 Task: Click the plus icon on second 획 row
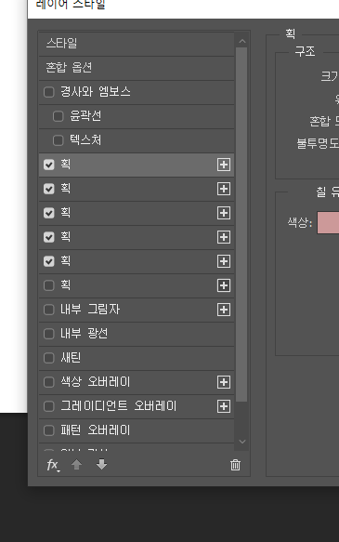pos(224,189)
